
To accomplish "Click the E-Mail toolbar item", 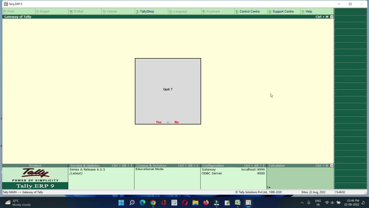I will [76, 12].
